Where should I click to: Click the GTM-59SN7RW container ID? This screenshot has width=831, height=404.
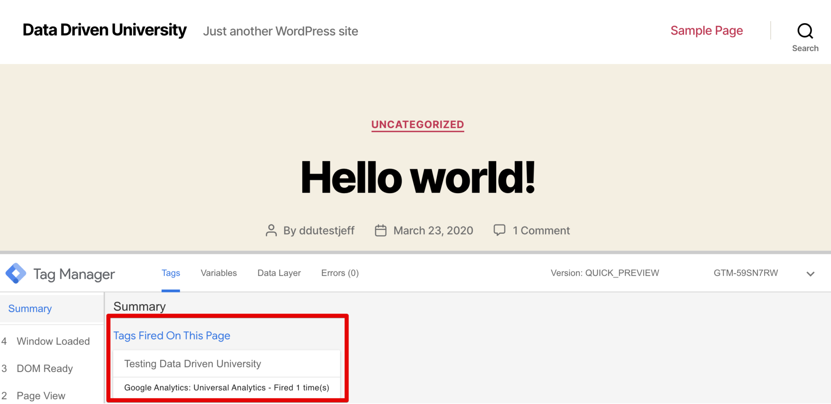pyautogui.click(x=746, y=273)
